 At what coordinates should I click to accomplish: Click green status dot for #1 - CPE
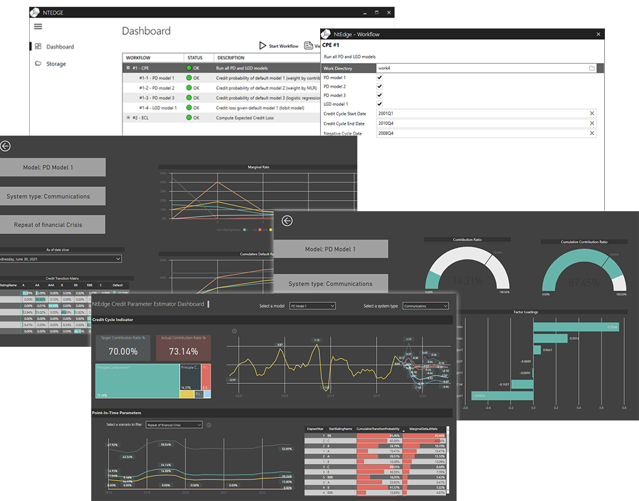[x=189, y=68]
